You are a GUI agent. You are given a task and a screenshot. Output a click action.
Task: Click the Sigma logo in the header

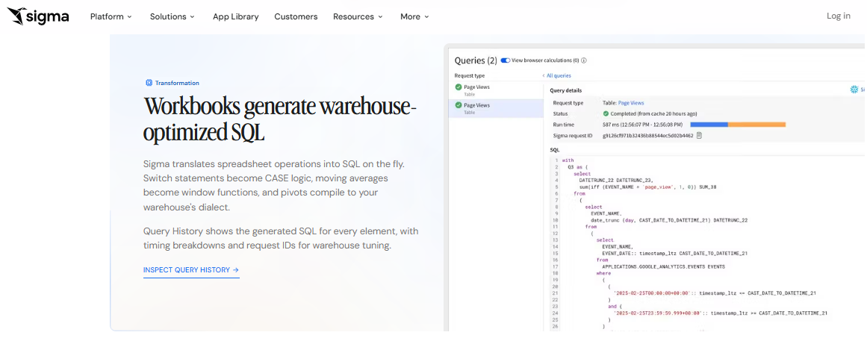37,16
